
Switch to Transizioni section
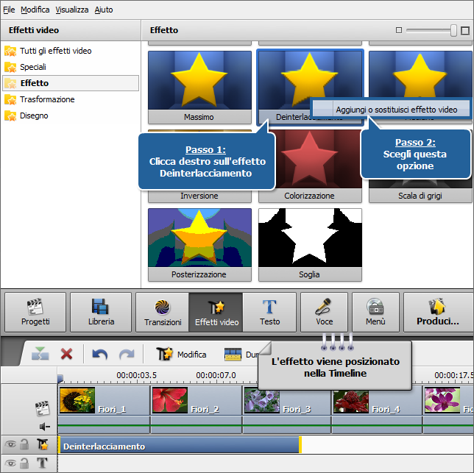[162, 312]
